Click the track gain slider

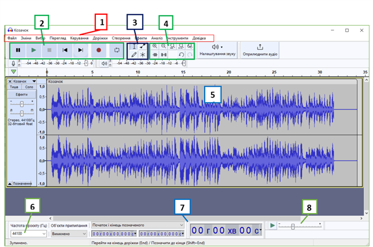(x=22, y=104)
